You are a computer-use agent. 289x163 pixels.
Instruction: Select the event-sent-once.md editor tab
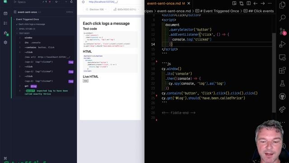point(166,3)
